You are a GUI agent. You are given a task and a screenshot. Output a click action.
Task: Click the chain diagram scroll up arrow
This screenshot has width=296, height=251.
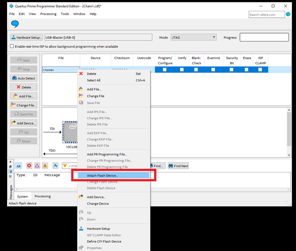point(289,110)
